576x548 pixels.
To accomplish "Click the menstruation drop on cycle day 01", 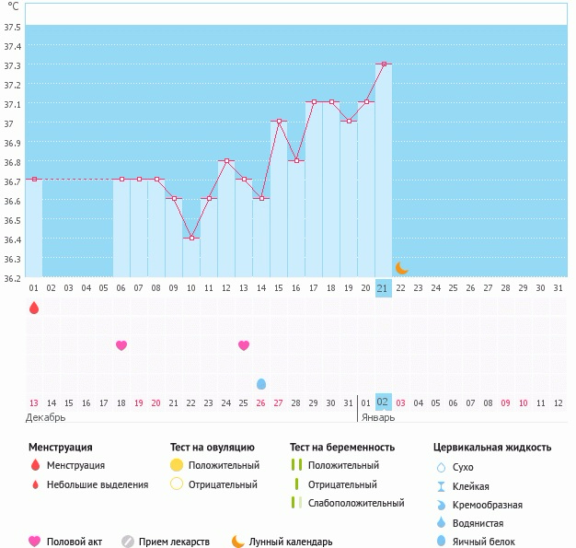I will (x=34, y=308).
